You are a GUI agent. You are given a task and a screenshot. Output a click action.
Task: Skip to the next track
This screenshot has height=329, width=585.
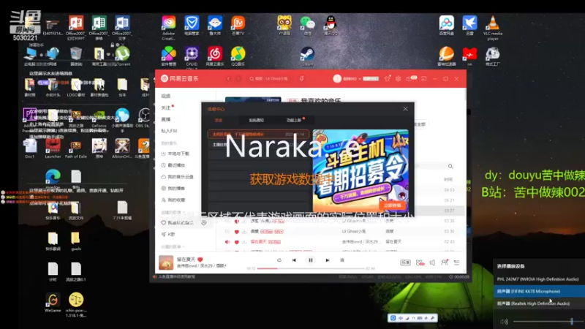click(x=327, y=260)
